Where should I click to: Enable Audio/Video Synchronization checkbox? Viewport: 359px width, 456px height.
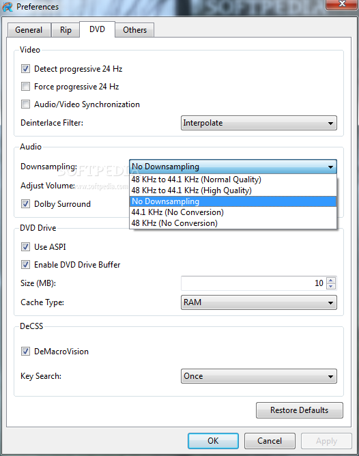coord(25,104)
